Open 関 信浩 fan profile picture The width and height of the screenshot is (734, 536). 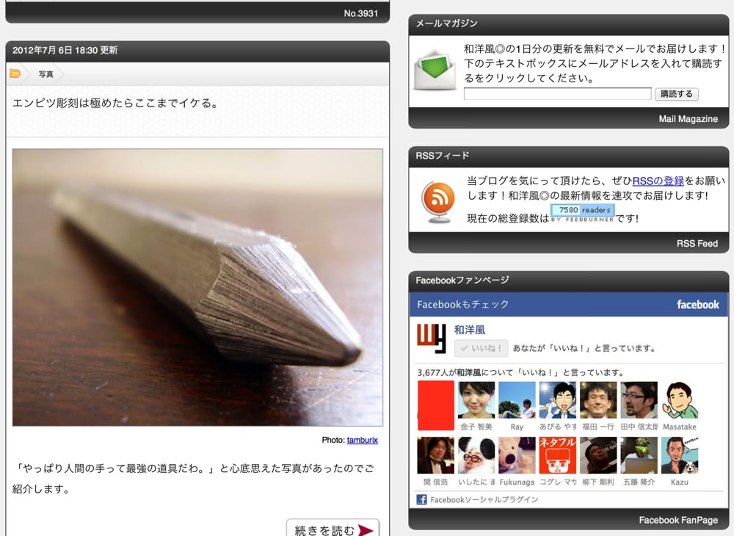(435, 455)
